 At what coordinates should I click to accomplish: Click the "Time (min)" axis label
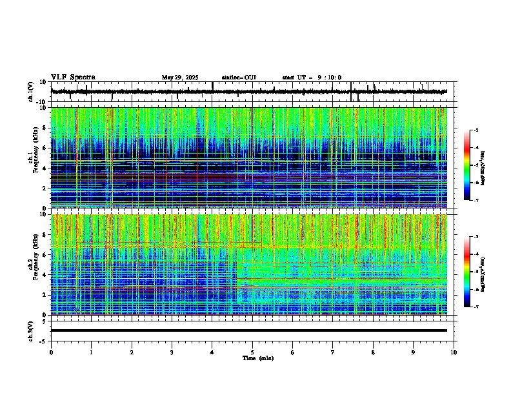pyautogui.click(x=258, y=358)
